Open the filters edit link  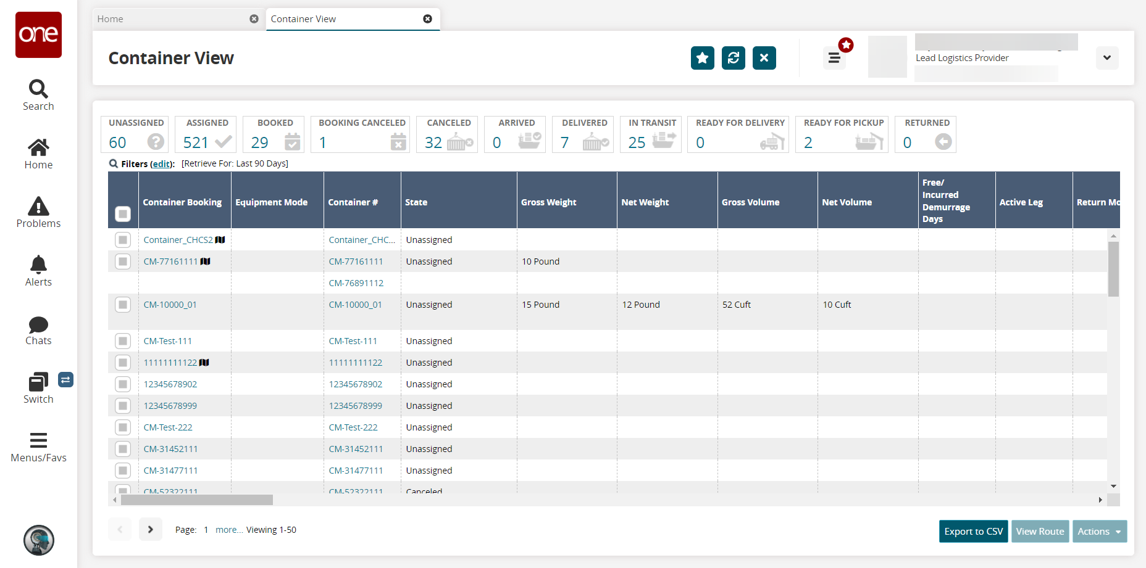tap(162, 164)
